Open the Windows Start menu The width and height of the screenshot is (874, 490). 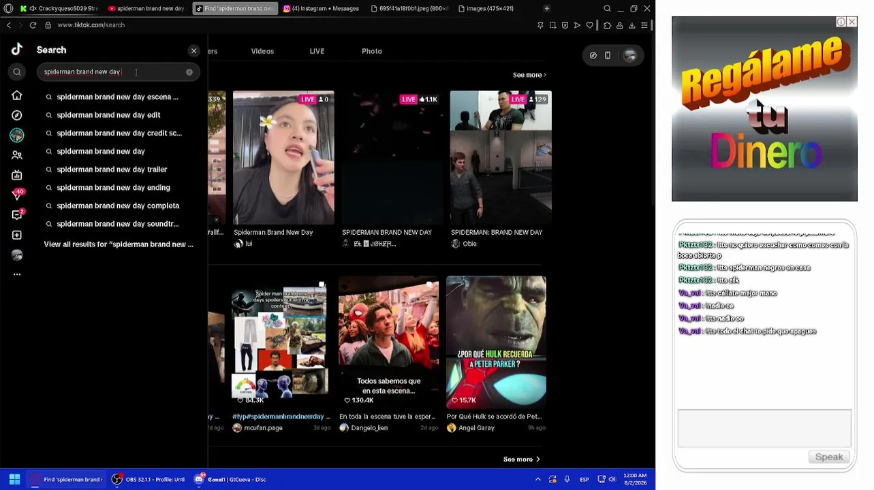click(14, 480)
